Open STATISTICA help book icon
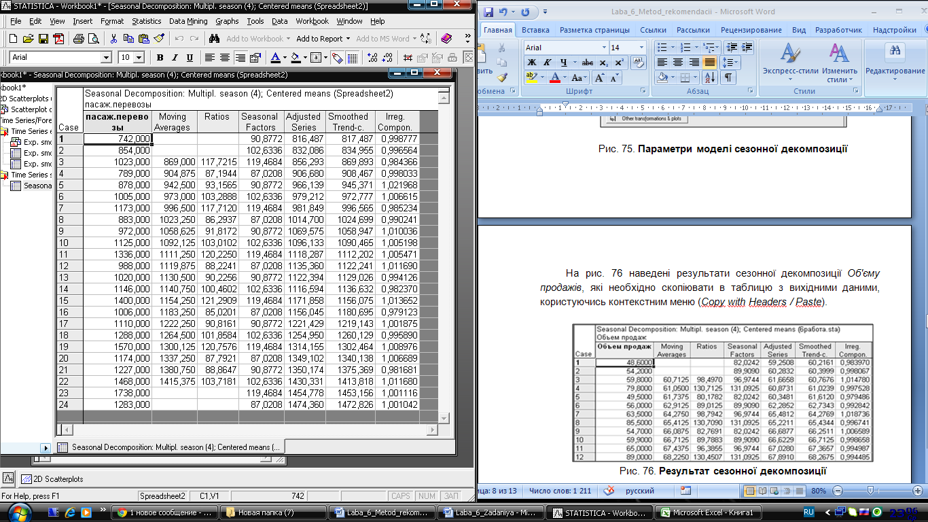This screenshot has width=928, height=522. click(446, 39)
